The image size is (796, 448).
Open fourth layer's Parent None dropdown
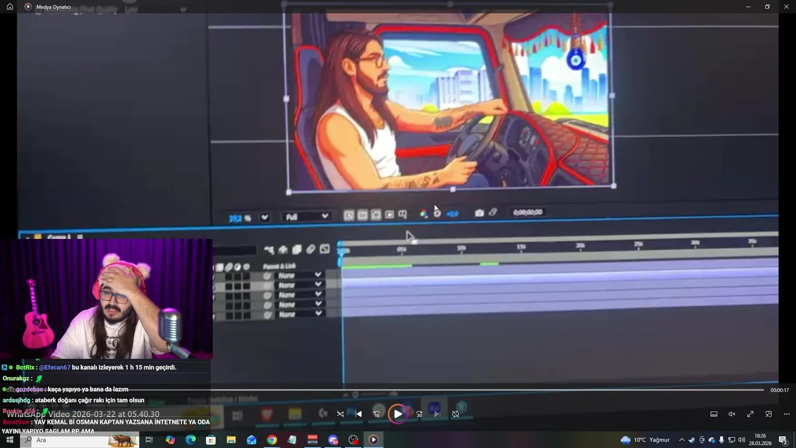(299, 304)
